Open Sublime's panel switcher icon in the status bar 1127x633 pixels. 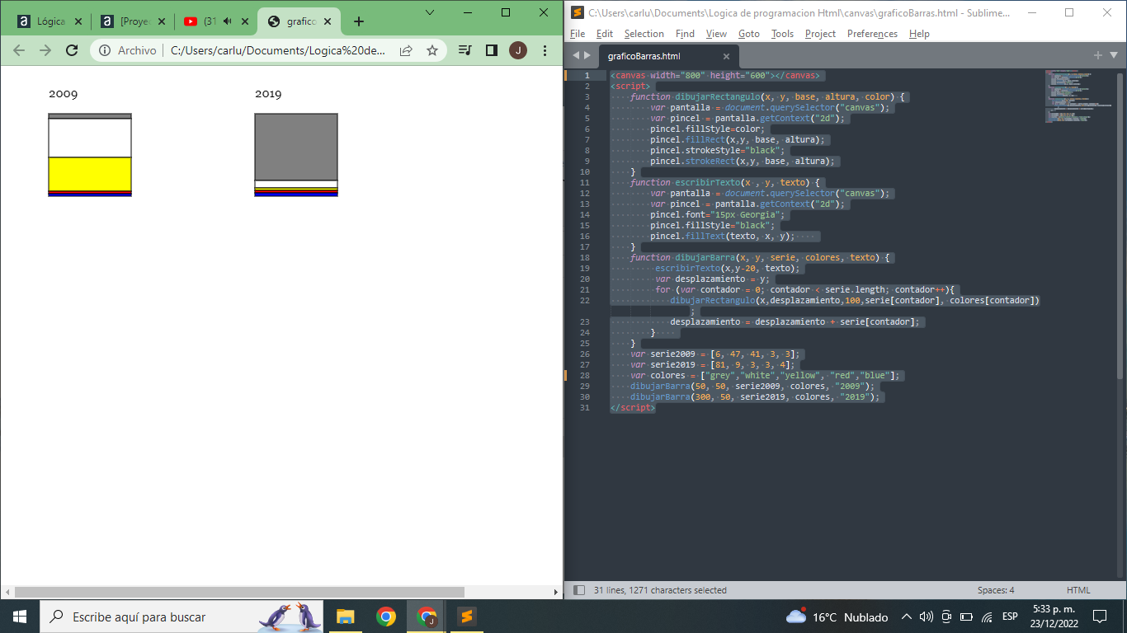click(579, 590)
